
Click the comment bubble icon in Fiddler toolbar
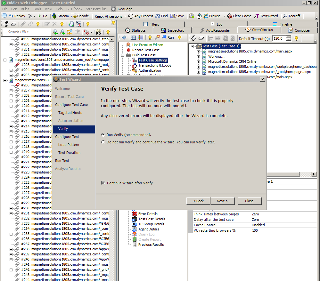point(4,16)
